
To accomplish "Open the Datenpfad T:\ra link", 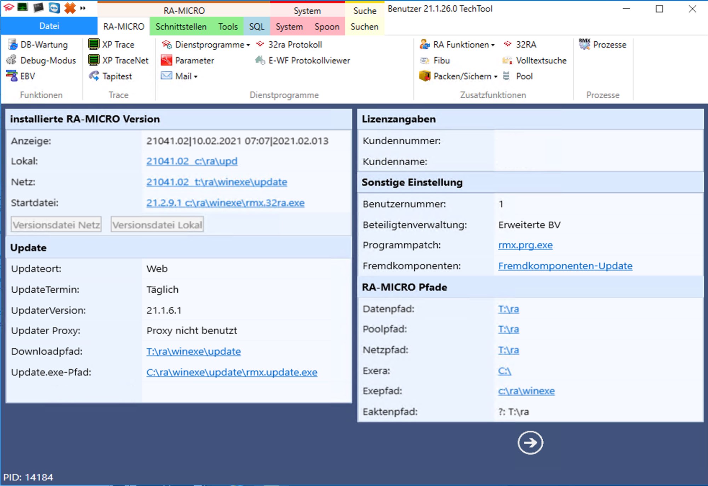I will (508, 309).
